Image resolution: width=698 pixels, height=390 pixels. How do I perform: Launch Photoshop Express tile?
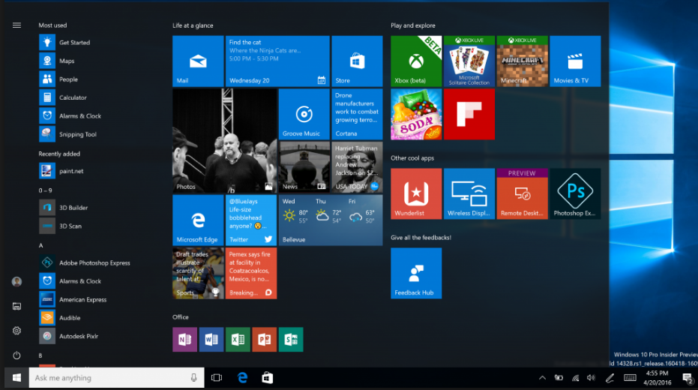(575, 193)
